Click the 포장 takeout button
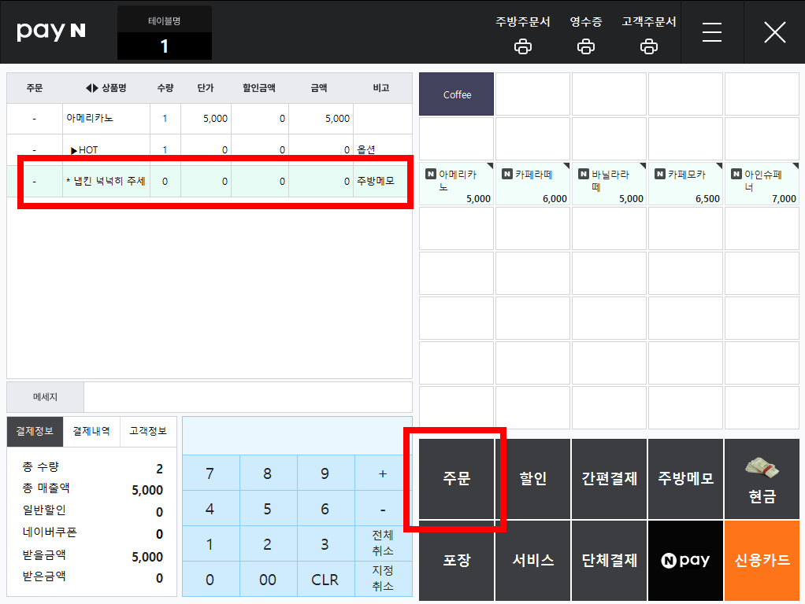Screen dimensions: 805x604 (456, 561)
